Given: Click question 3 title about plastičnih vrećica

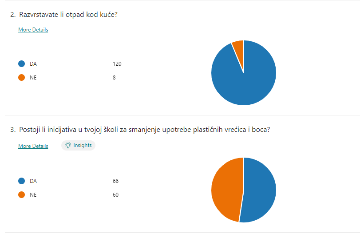Looking at the screenshot, I should 144,130.
